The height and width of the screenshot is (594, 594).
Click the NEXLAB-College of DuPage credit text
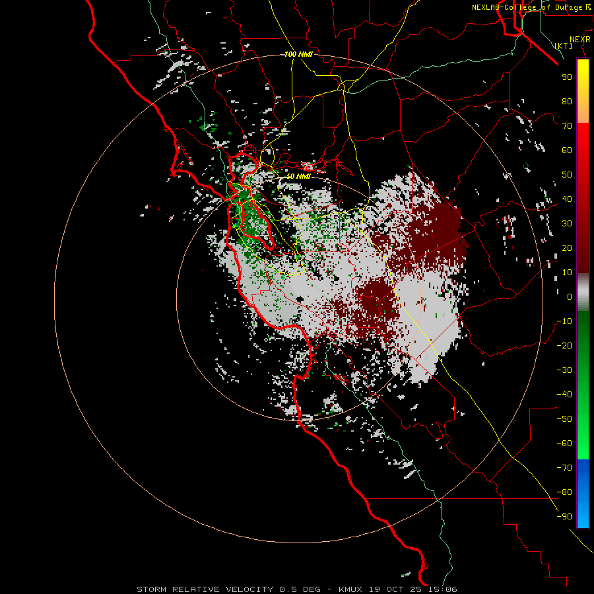[x=527, y=7]
